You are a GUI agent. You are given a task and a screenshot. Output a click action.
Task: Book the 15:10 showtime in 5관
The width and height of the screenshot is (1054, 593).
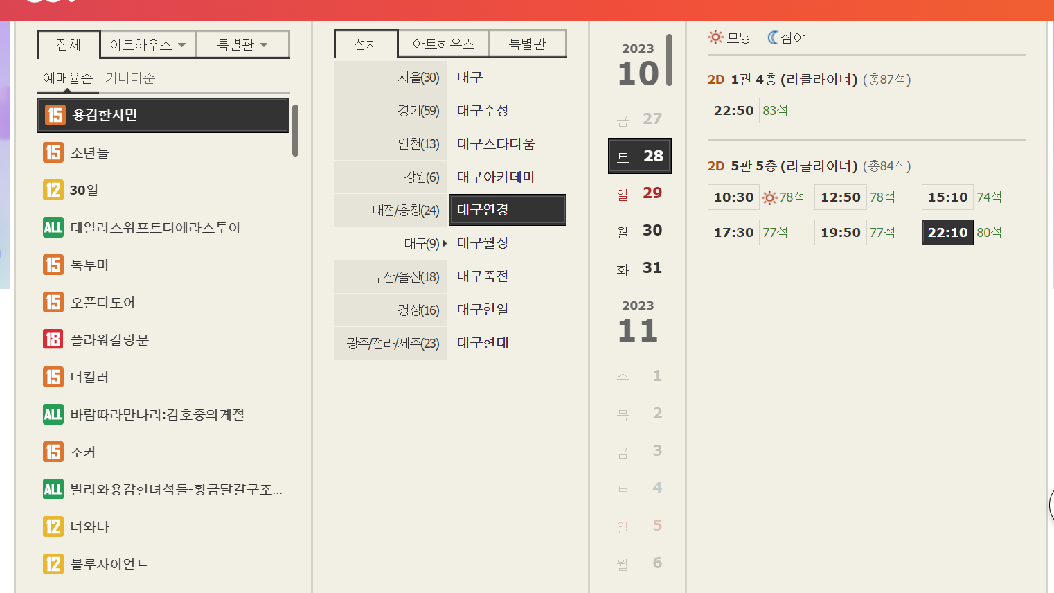tap(947, 197)
